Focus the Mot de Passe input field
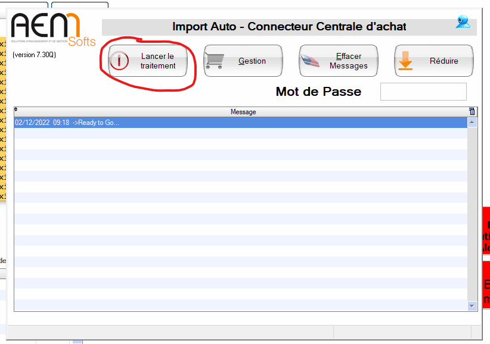 [x=423, y=92]
